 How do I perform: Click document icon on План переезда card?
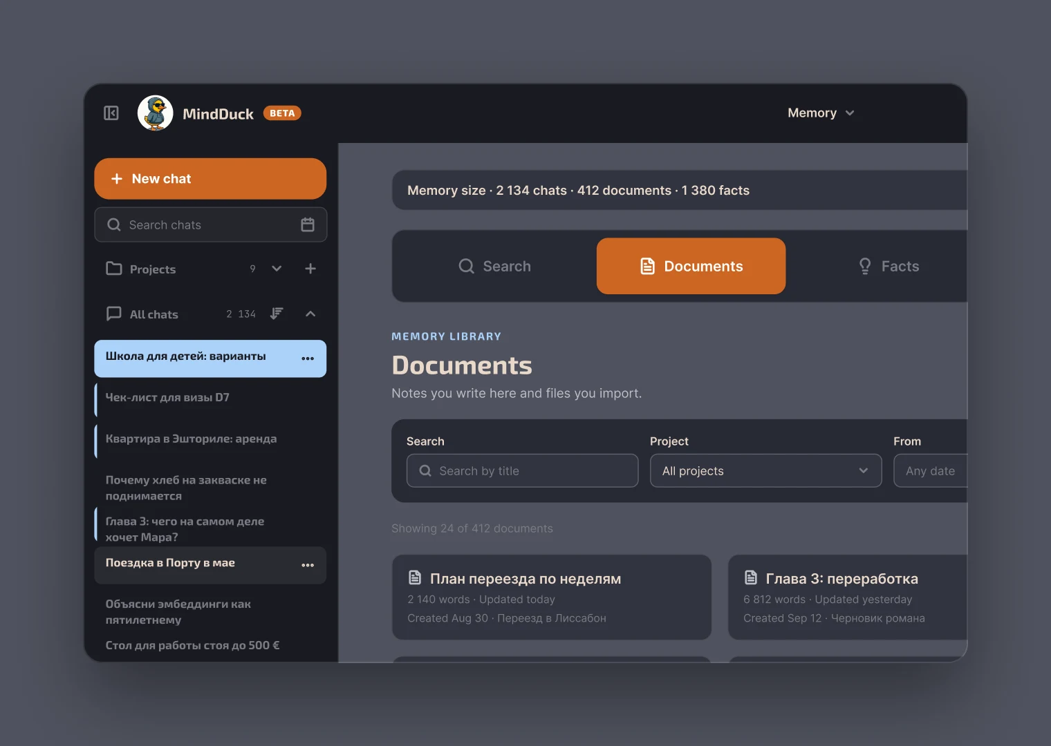click(415, 577)
